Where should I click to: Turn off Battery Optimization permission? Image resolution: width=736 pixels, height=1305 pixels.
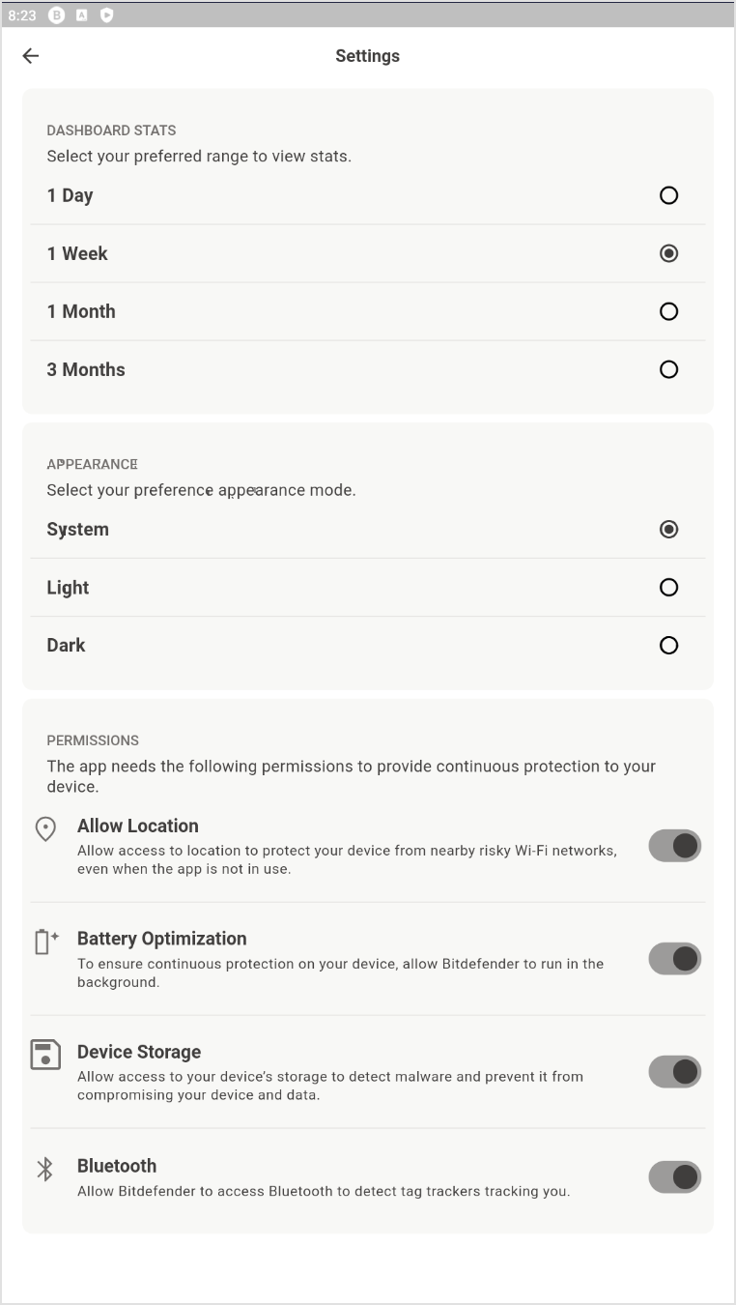674,958
